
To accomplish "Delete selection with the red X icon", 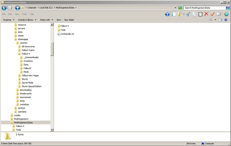I will click(x=206, y=14).
